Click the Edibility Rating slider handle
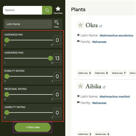The width and height of the screenshot is (136, 136). (x=7, y=76)
